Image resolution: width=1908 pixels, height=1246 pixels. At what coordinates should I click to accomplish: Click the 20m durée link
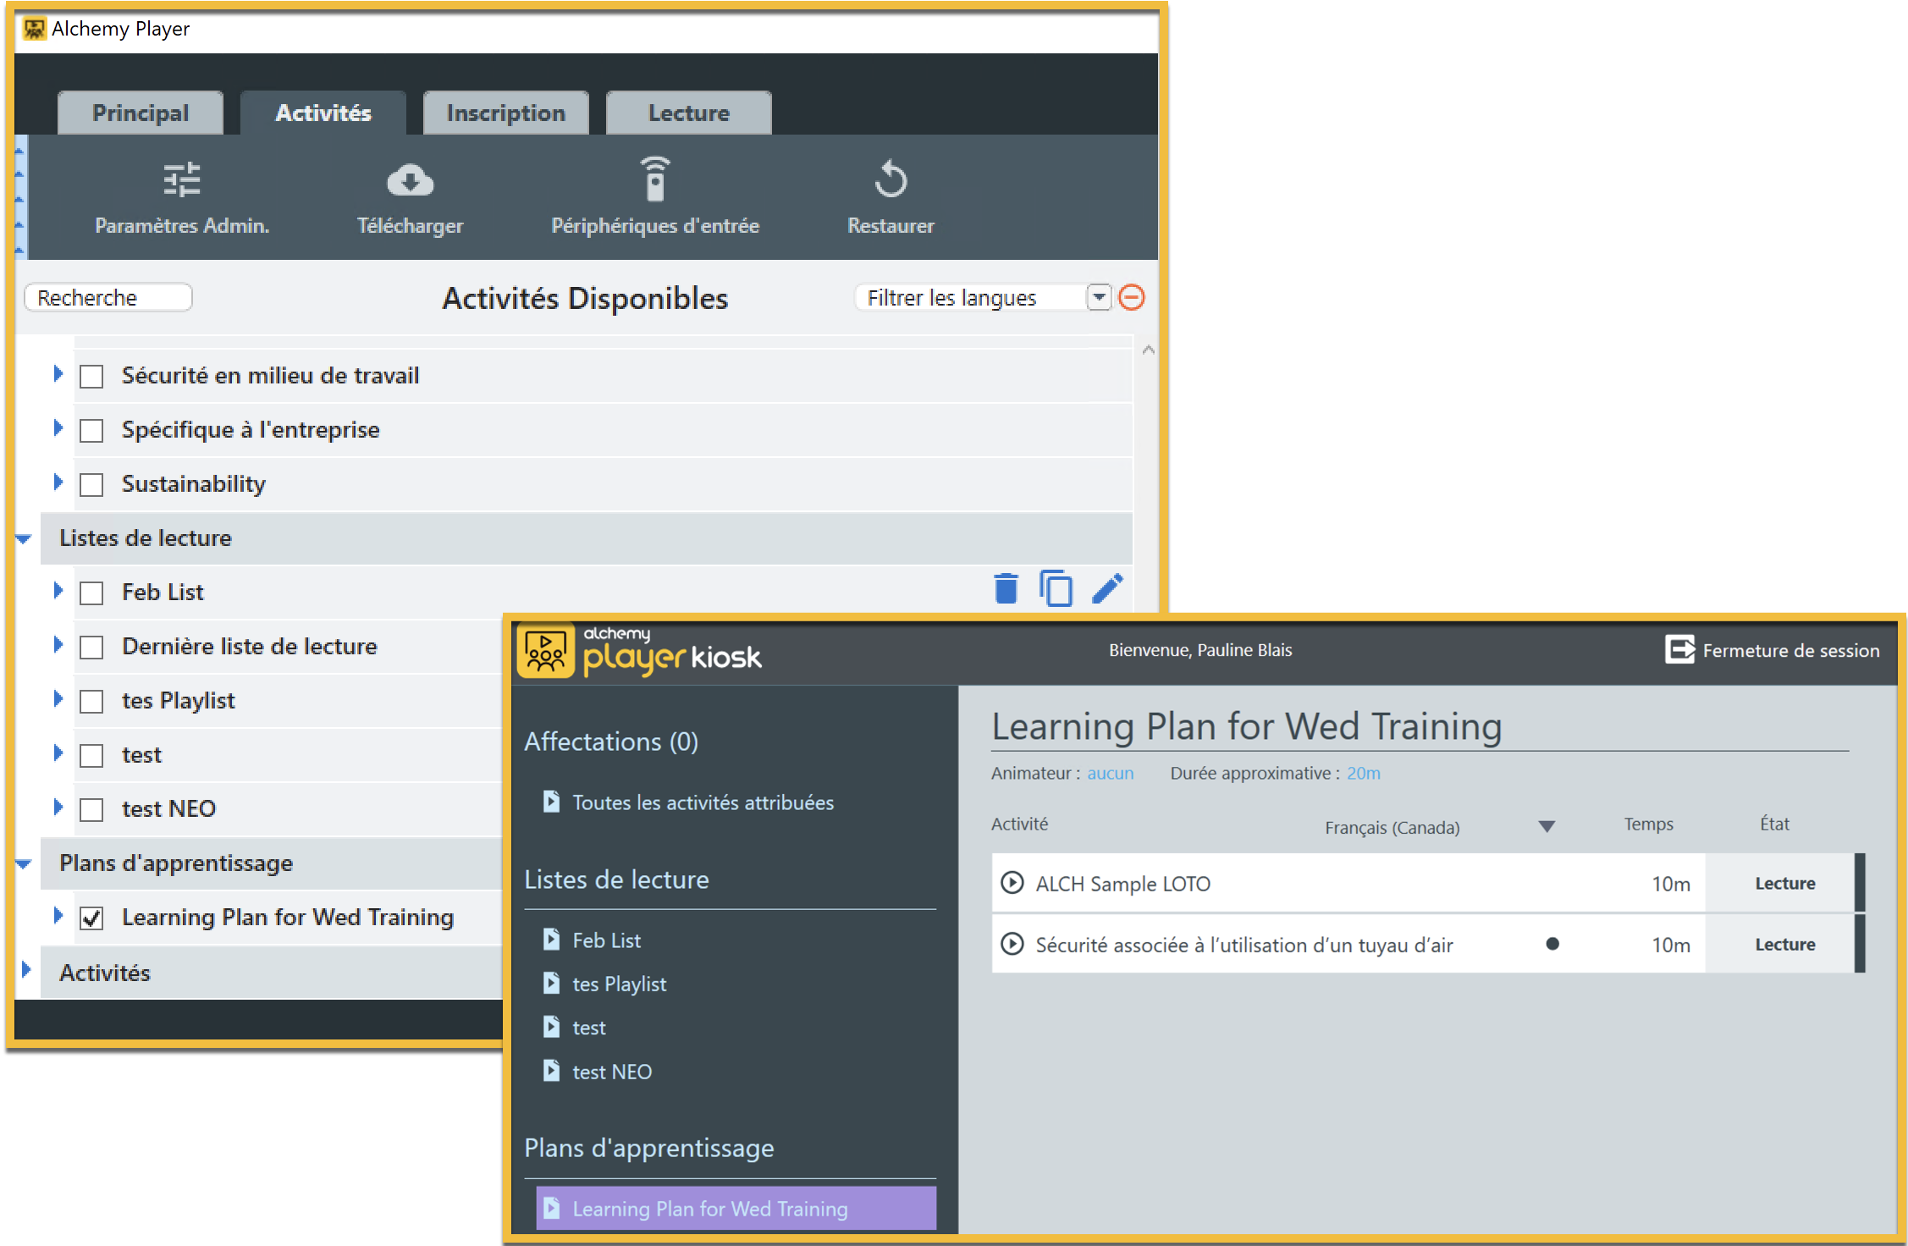(1363, 773)
